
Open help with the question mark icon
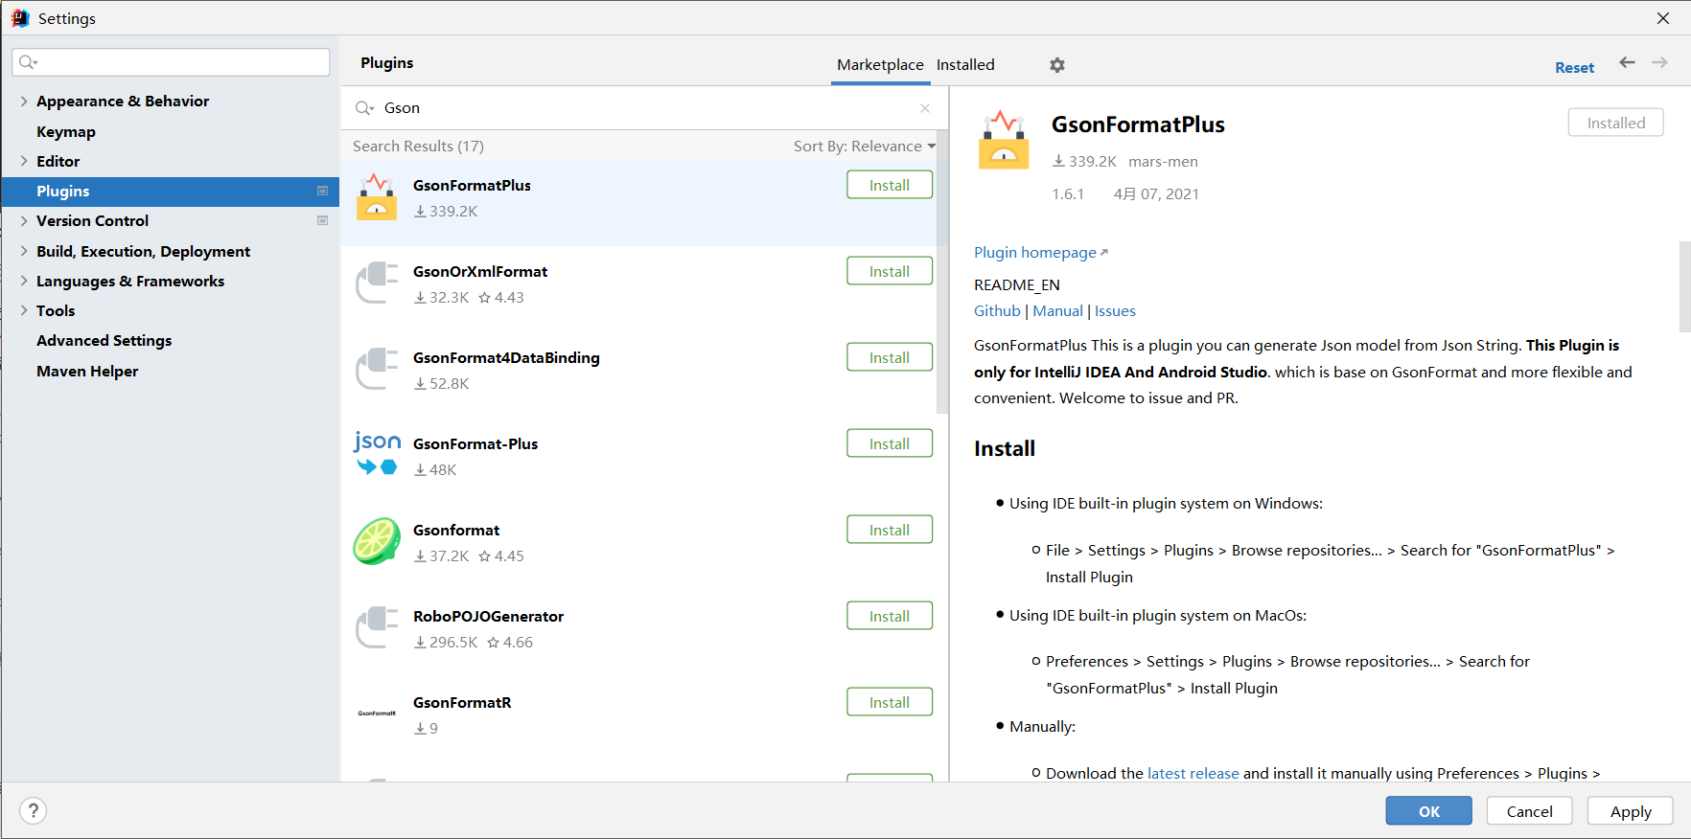click(x=33, y=811)
